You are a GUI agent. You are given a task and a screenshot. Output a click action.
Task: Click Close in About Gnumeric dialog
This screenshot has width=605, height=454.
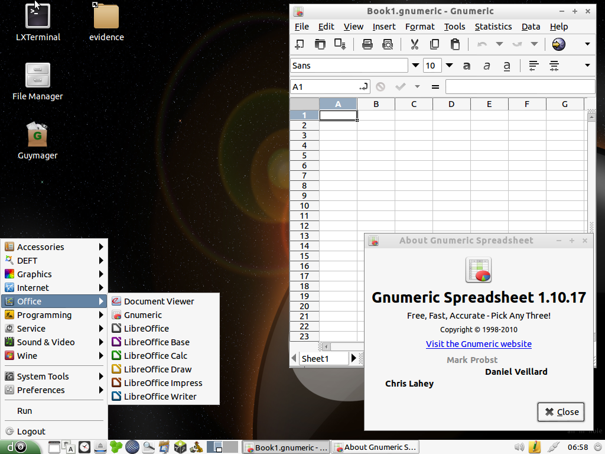point(561,412)
